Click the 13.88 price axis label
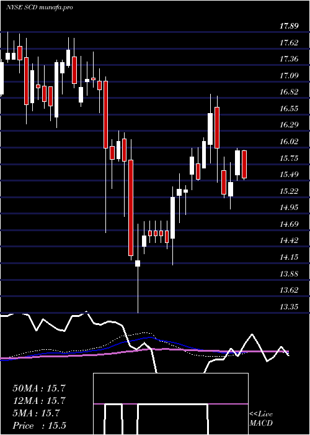Viewport: 310px width, 435px height. click(289, 274)
